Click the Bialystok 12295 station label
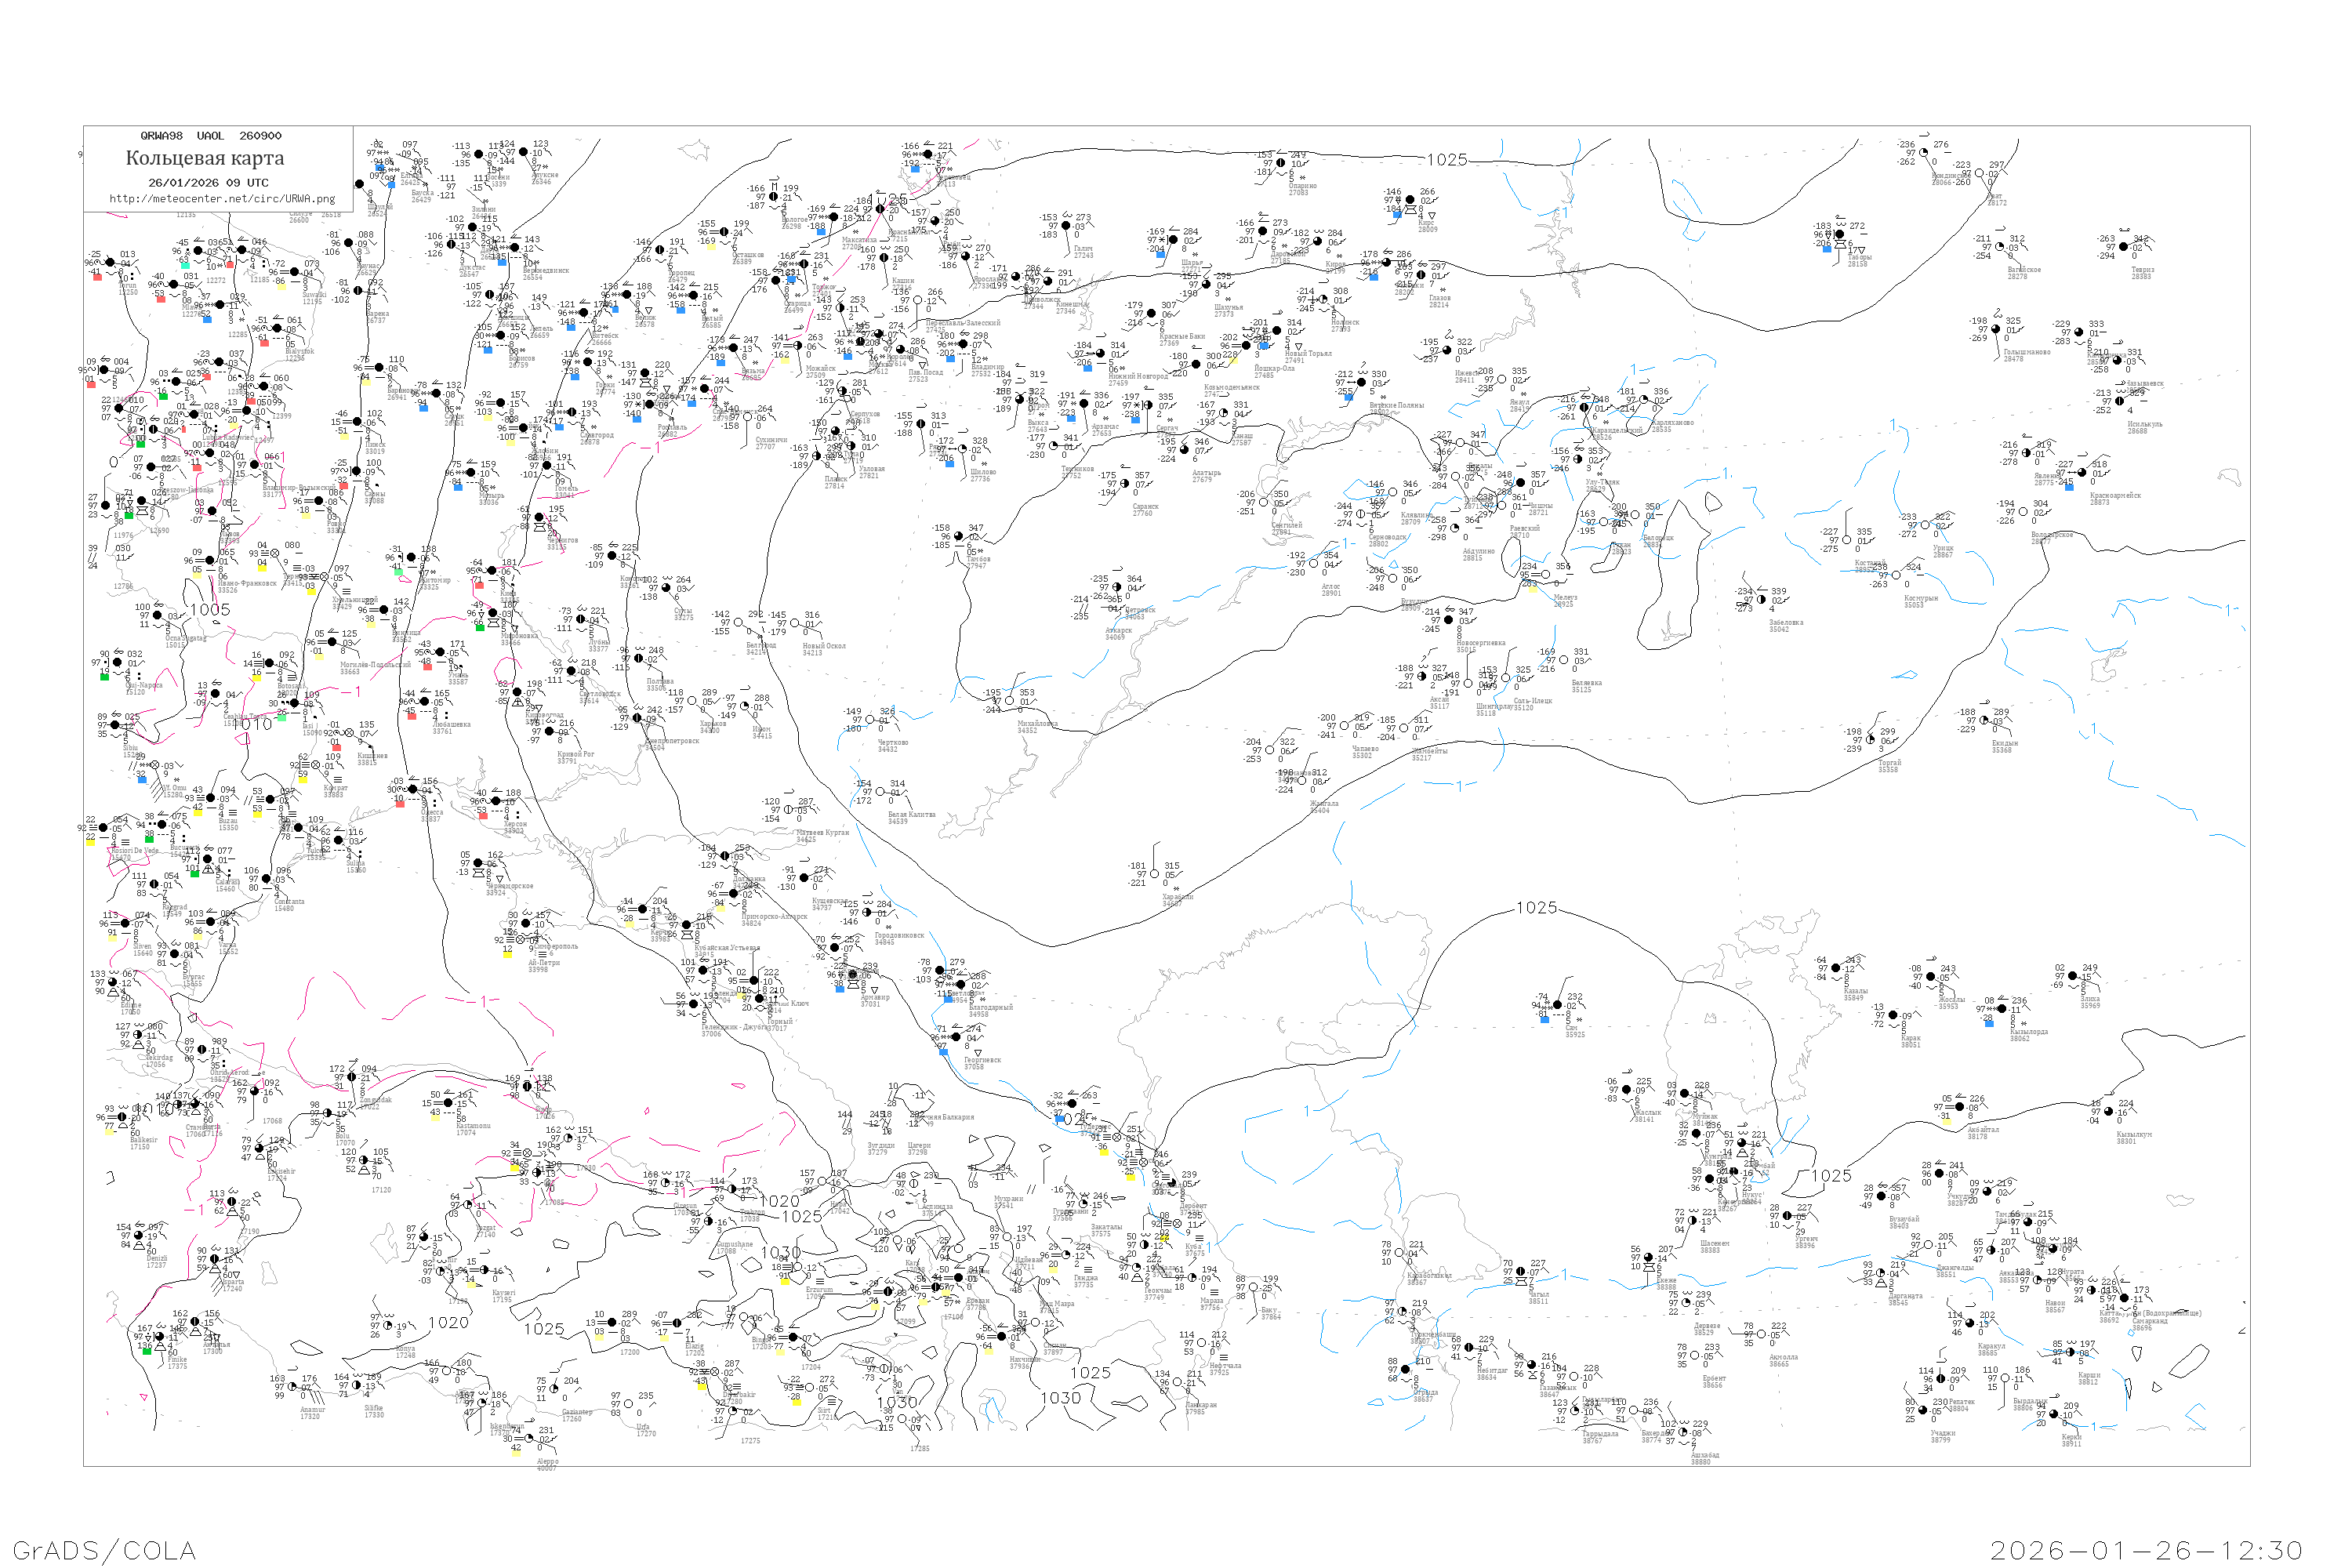The image size is (2352, 1568). point(299,354)
